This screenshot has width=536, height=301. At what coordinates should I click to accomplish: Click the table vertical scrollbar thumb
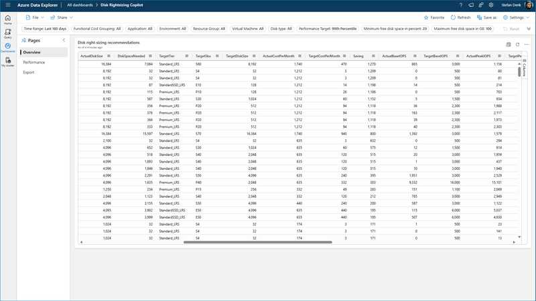point(519,72)
